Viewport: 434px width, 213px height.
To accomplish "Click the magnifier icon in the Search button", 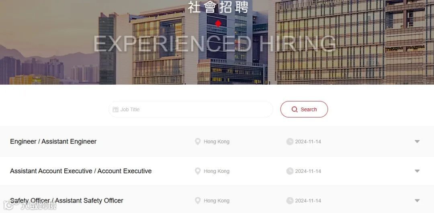I will (x=295, y=110).
